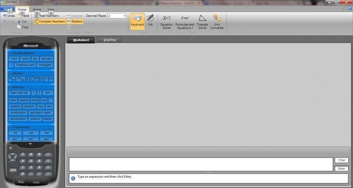Open the Decimal Places dropdown
The width and height of the screenshot is (353, 188).
coord(124,16)
